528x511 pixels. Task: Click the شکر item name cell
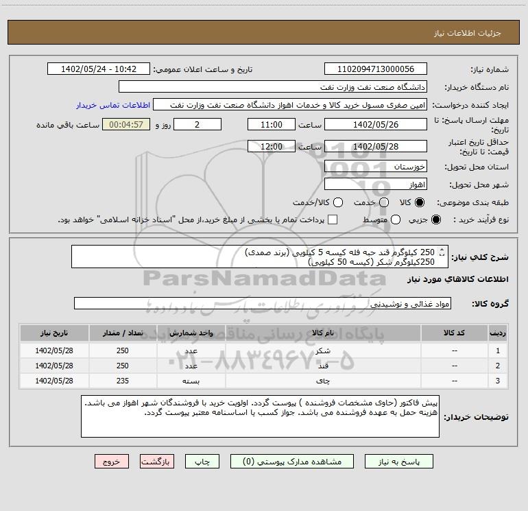[x=323, y=350]
